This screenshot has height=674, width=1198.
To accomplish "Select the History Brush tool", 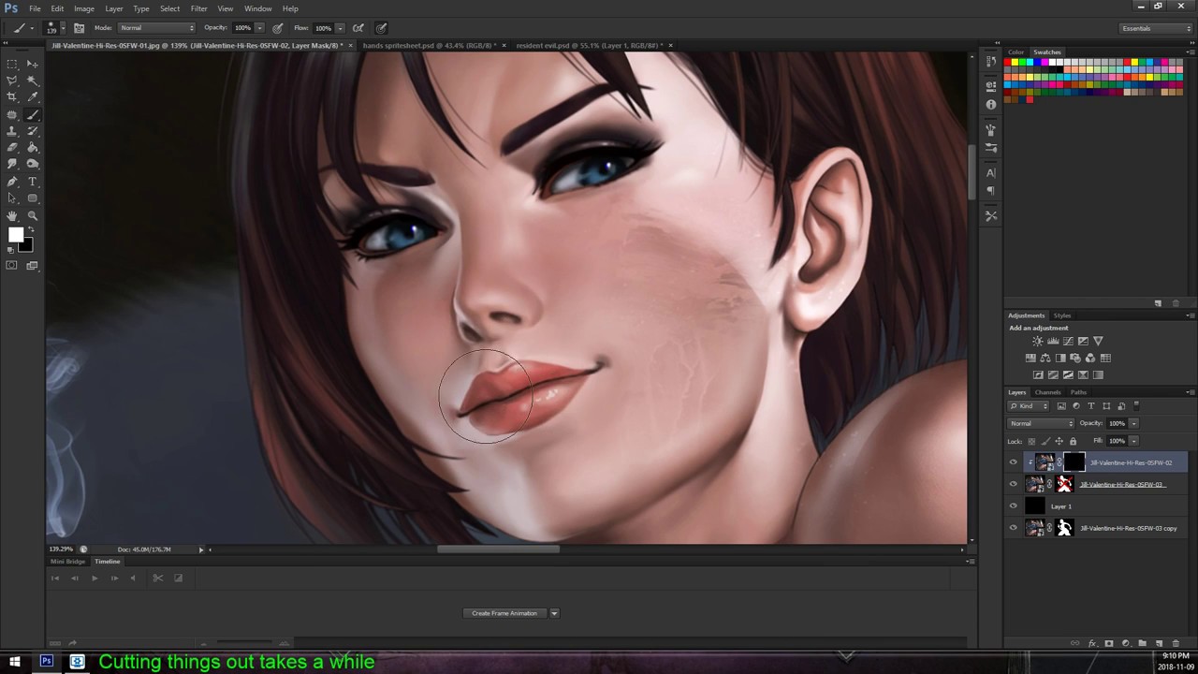I will pyautogui.click(x=32, y=131).
